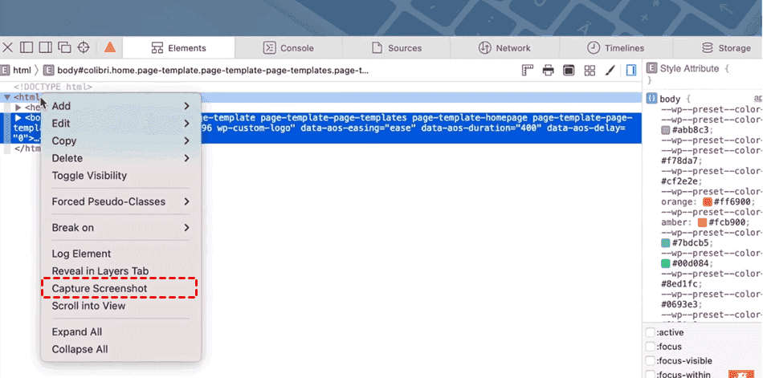The image size is (763, 378).
Task: Enable the :focus-visible pseudo-class checkbox
Action: (650, 361)
